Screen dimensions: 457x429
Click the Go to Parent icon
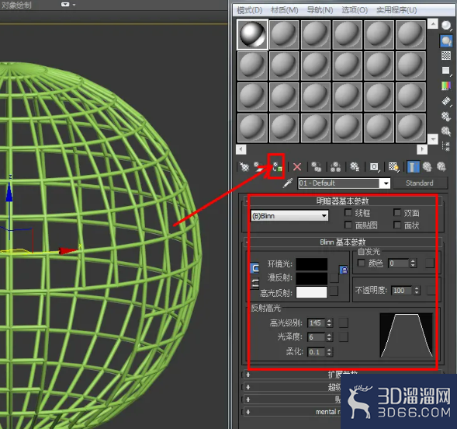click(x=427, y=167)
